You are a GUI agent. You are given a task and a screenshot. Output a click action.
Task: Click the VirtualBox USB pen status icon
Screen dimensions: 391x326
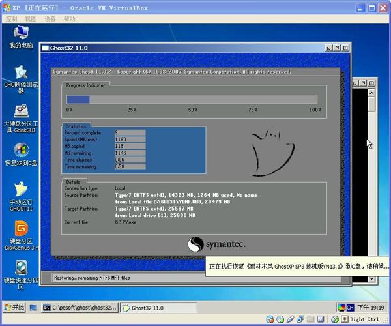click(290, 319)
